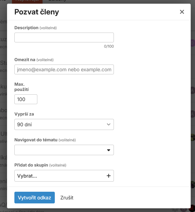Close the Pozvat členy dialog with X
Viewport: 195px width, 212px height.
182,12
